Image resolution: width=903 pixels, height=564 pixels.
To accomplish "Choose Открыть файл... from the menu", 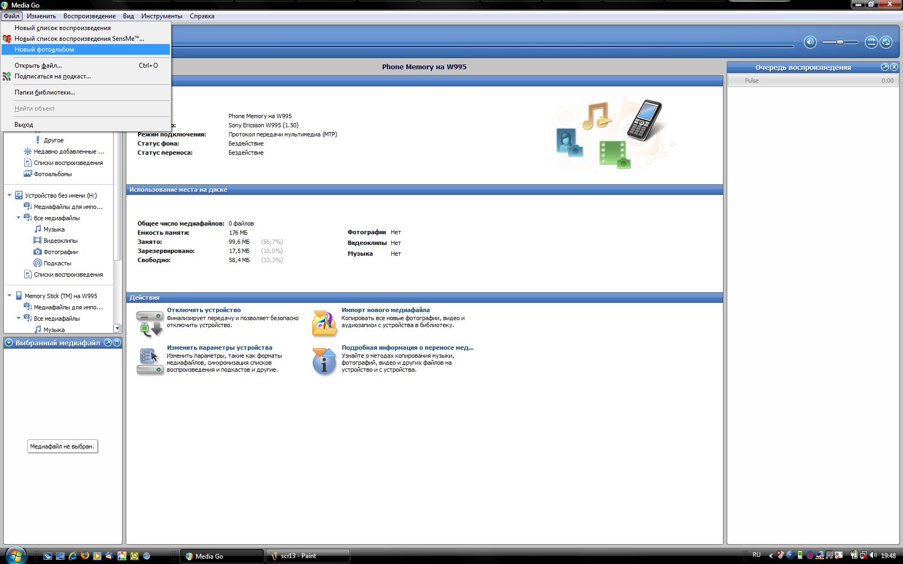I will coord(85,66).
